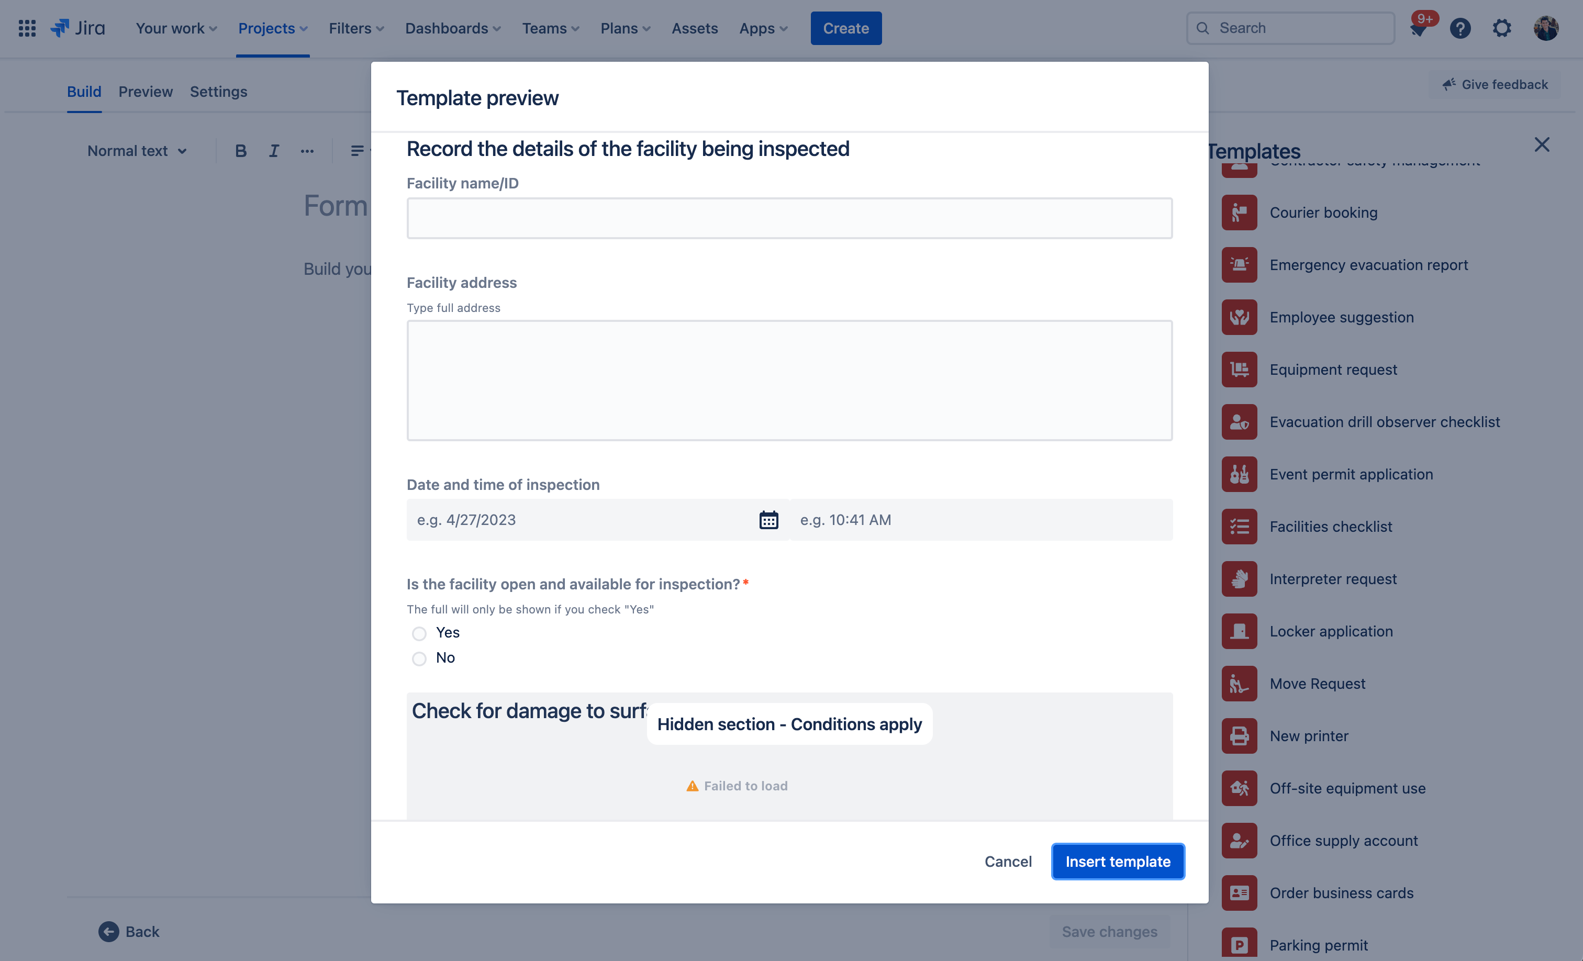Click the search magnifier icon
Screen dimensions: 1583x961
pos(1203,28)
